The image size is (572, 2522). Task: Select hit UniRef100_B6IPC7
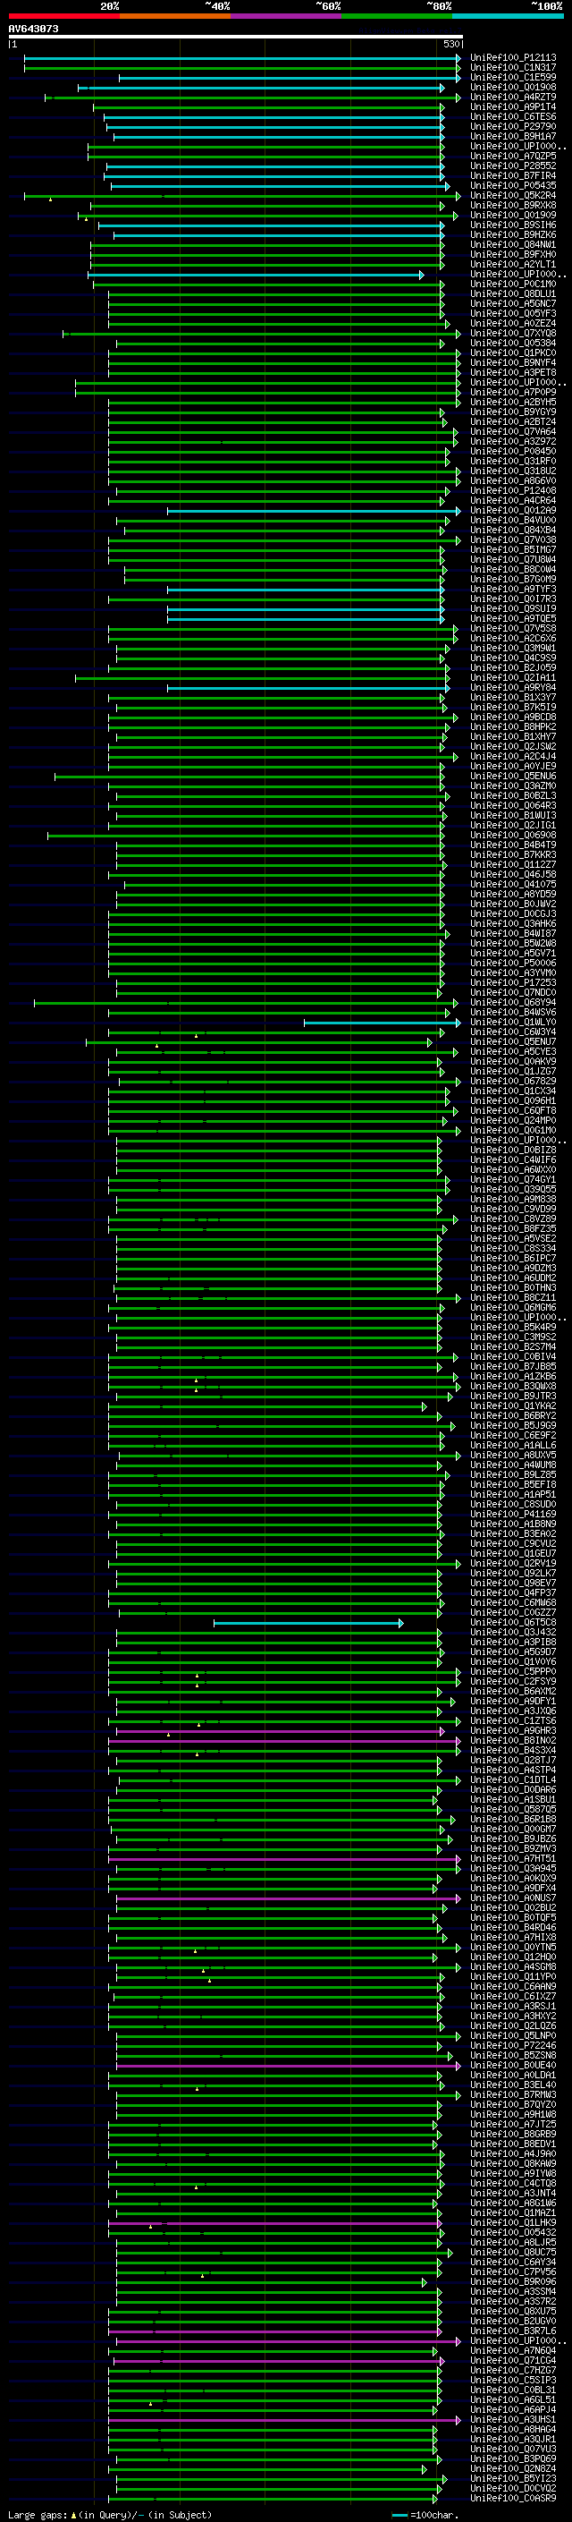point(513,1258)
